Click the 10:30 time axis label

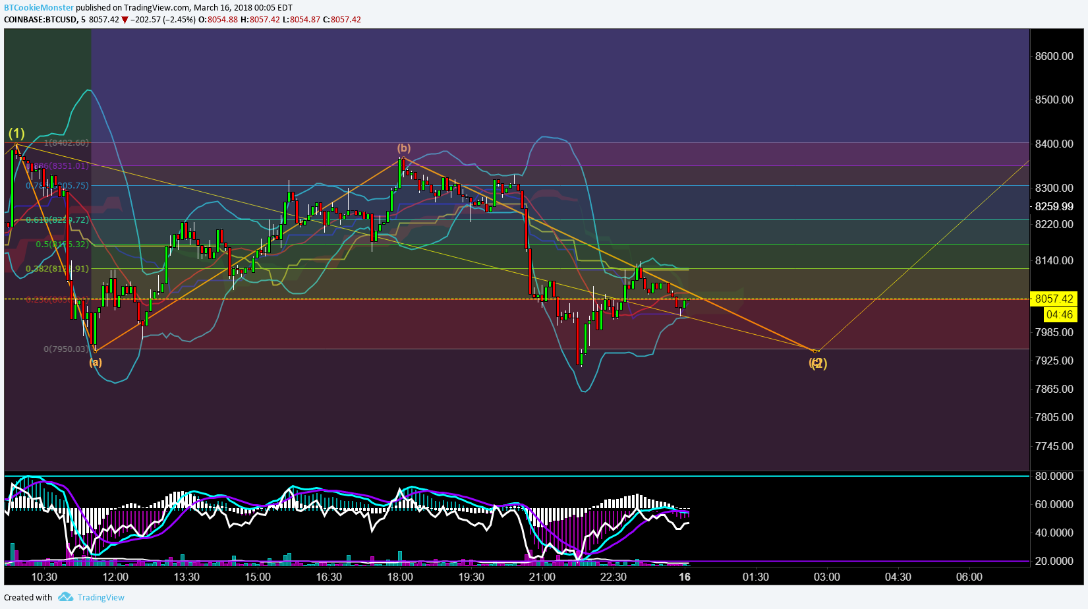click(x=44, y=577)
